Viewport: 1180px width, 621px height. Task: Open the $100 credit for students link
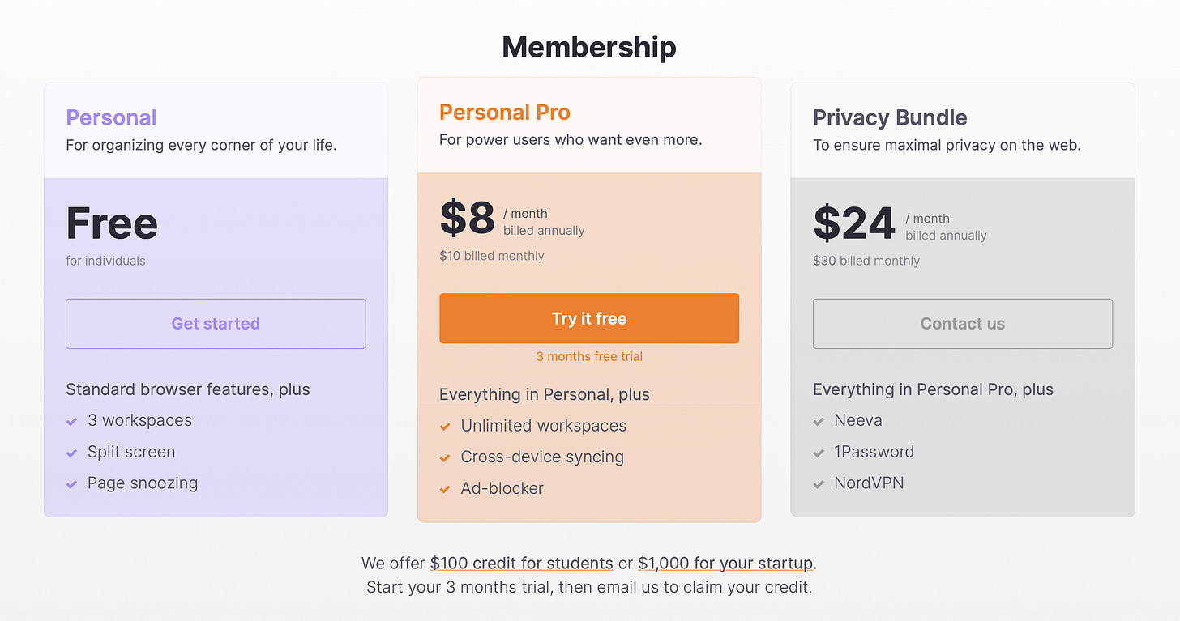pos(521,563)
